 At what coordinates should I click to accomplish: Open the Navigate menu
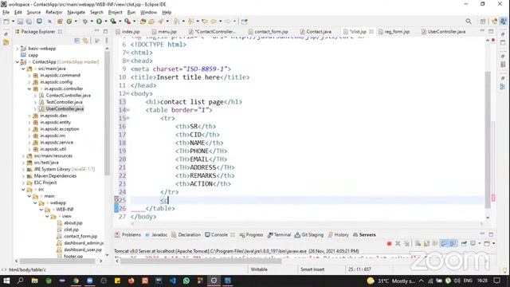tap(76, 12)
